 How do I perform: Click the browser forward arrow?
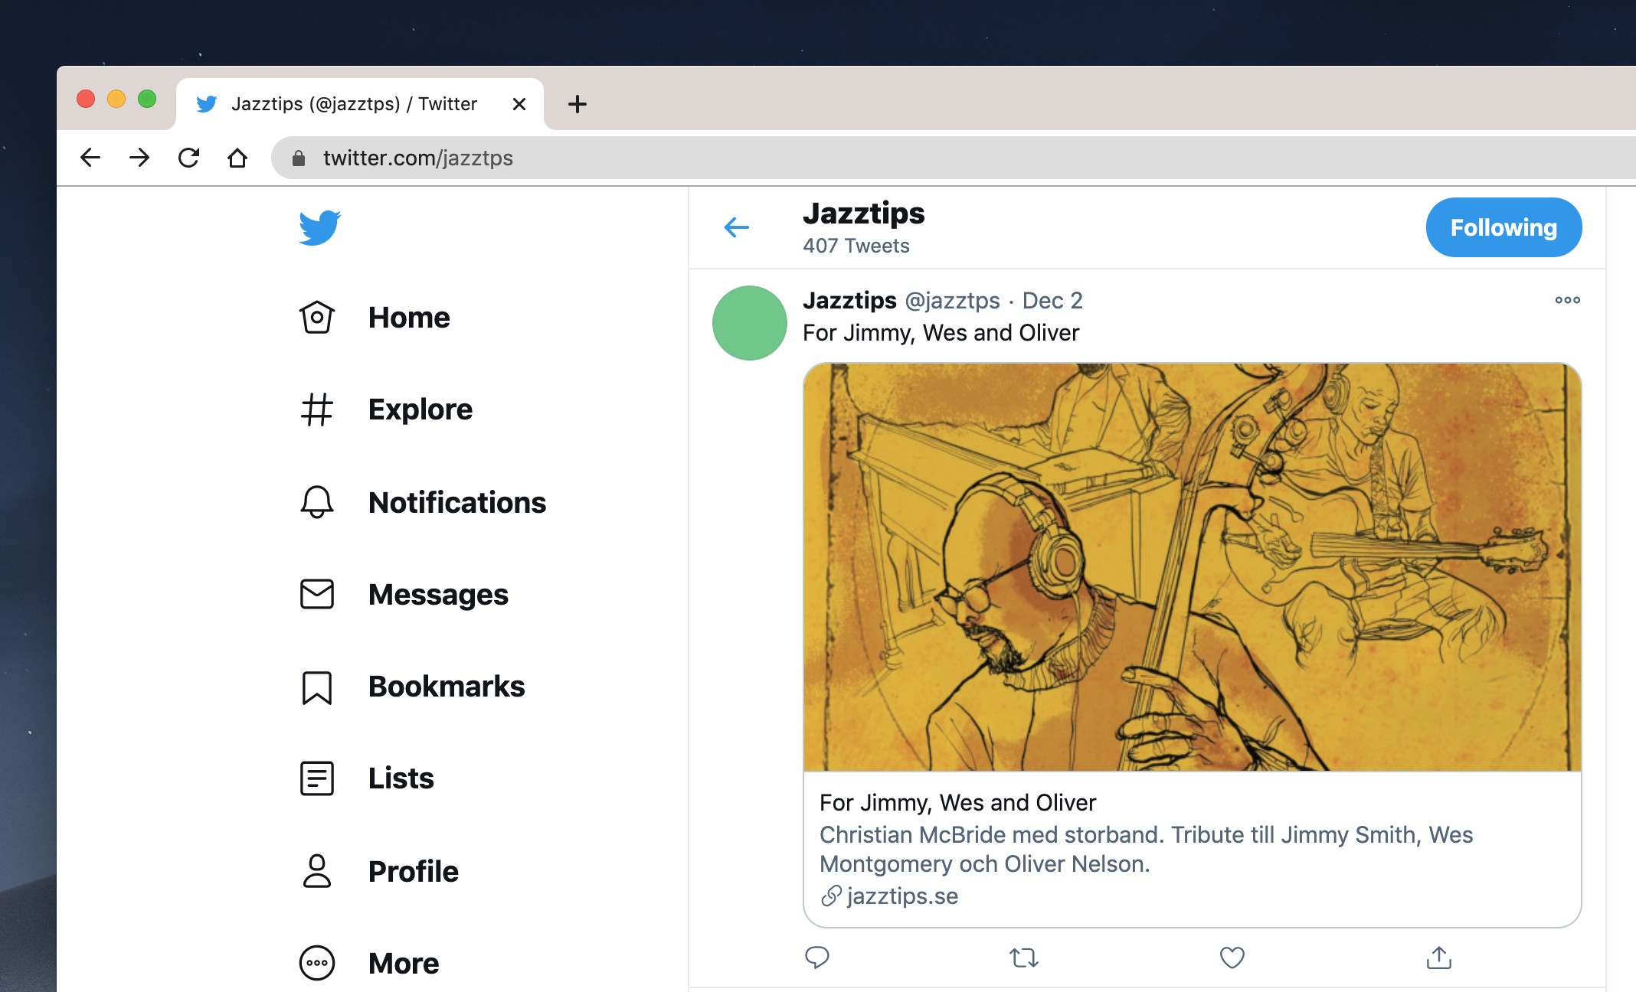pos(139,158)
